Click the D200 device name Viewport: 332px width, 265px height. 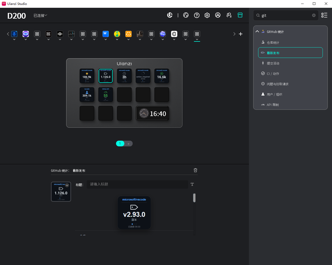point(17,16)
